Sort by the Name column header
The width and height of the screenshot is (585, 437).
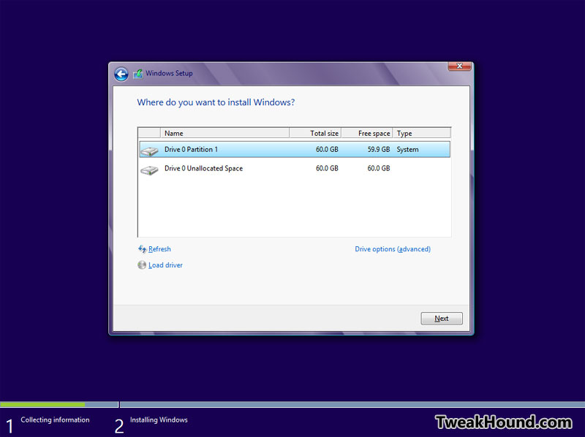click(224, 133)
